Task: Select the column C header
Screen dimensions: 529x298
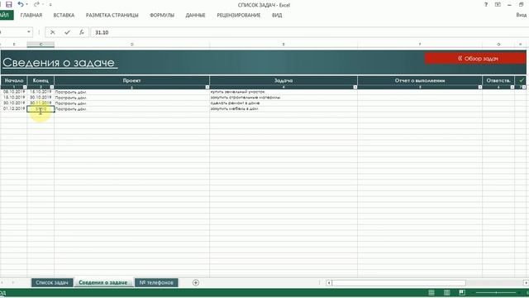Action: click(x=41, y=44)
